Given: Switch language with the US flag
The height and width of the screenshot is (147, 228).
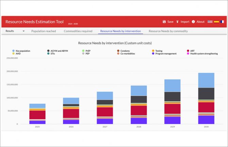Looking at the screenshot, I should tap(210, 22).
